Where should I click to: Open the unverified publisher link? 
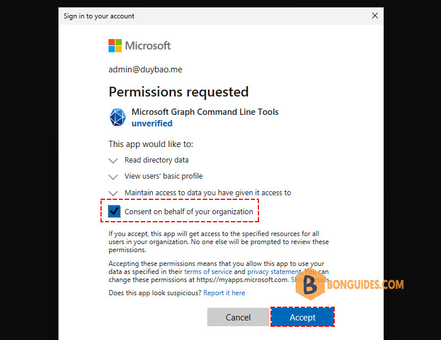152,123
